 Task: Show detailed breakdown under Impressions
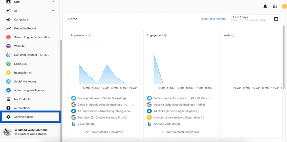[x=104, y=132]
